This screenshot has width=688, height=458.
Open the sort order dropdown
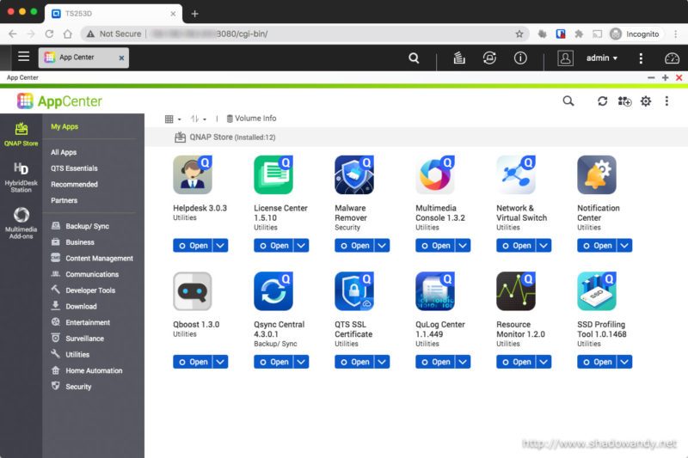point(199,119)
